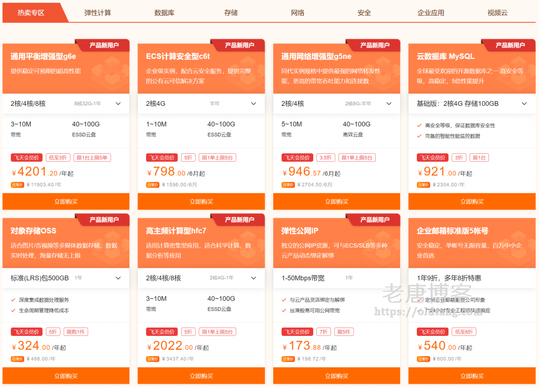Open the 对象存储OSS card header

coord(34,231)
